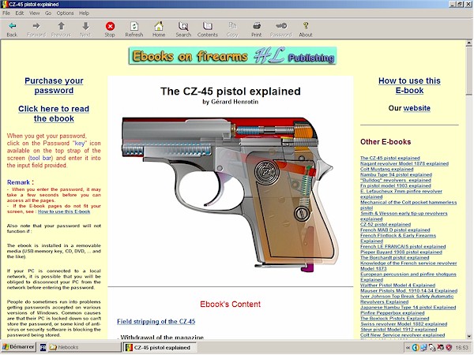Click the vertical scrollbar up arrow

pos(468,43)
